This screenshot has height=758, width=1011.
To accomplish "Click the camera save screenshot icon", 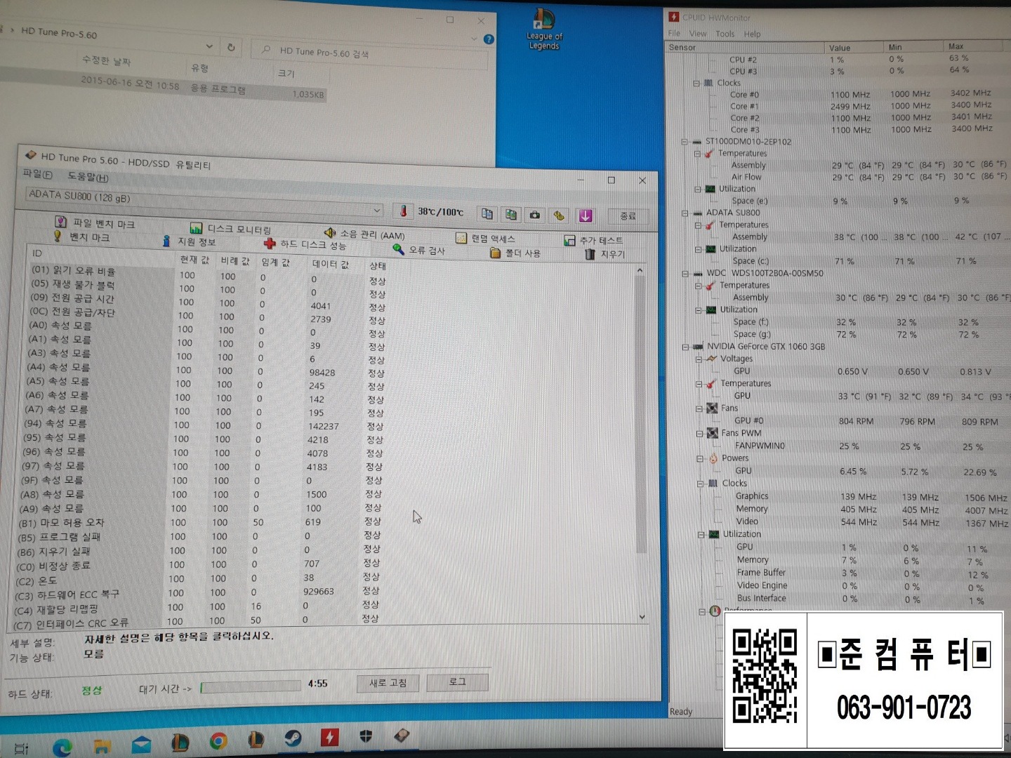I will coord(535,215).
